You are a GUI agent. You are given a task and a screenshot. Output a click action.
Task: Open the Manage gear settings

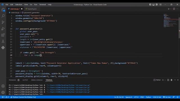coord(3,92)
